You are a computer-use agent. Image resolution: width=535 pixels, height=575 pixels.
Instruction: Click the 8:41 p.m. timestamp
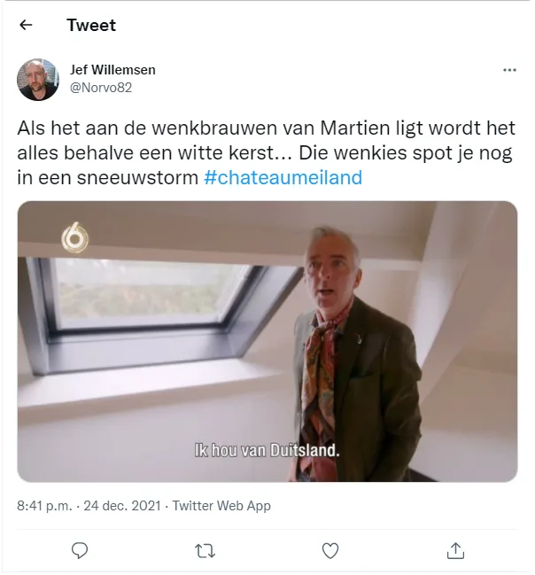(x=44, y=506)
